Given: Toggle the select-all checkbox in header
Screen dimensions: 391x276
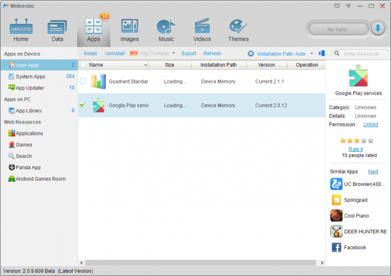Looking at the screenshot, I should click(83, 65).
